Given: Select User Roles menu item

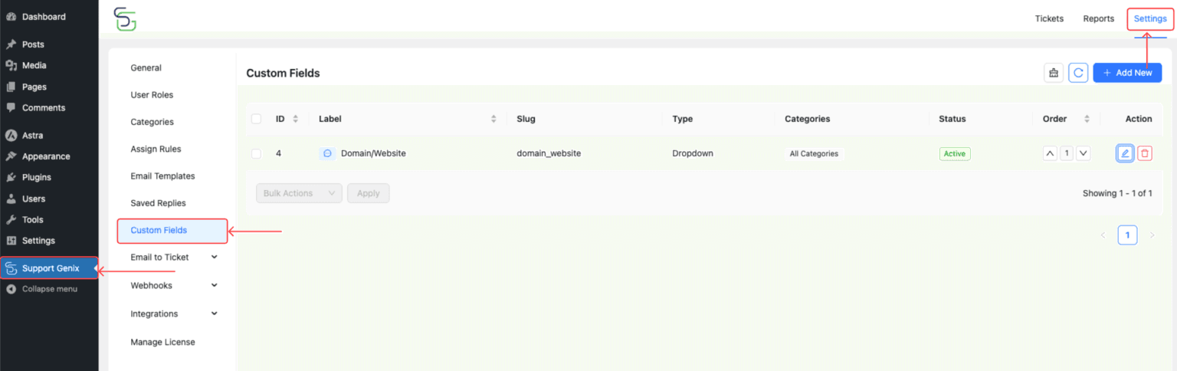Looking at the screenshot, I should 152,95.
